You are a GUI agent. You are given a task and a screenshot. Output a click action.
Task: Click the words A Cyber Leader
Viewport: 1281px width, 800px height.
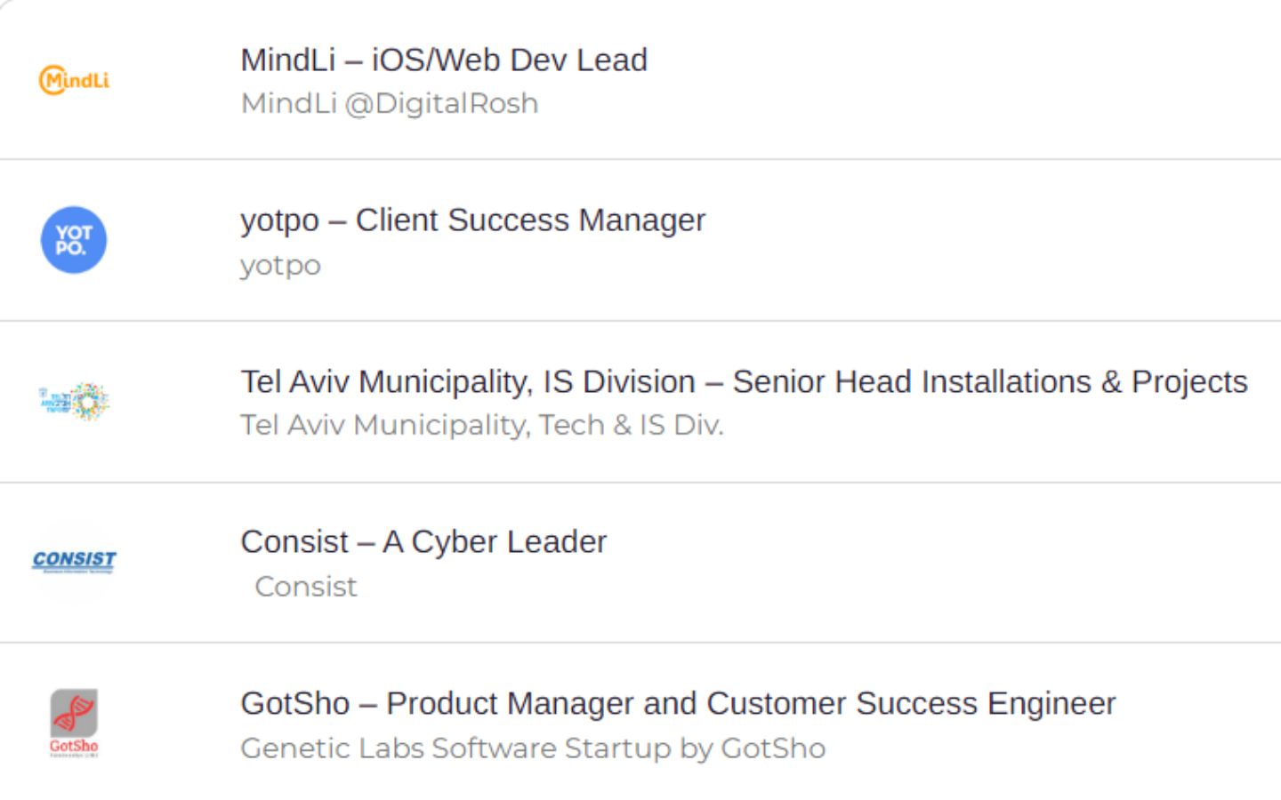[495, 541]
